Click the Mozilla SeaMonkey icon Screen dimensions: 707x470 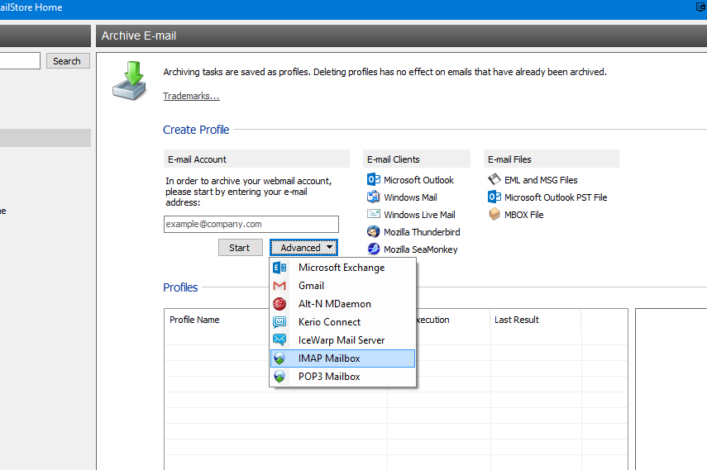[373, 249]
